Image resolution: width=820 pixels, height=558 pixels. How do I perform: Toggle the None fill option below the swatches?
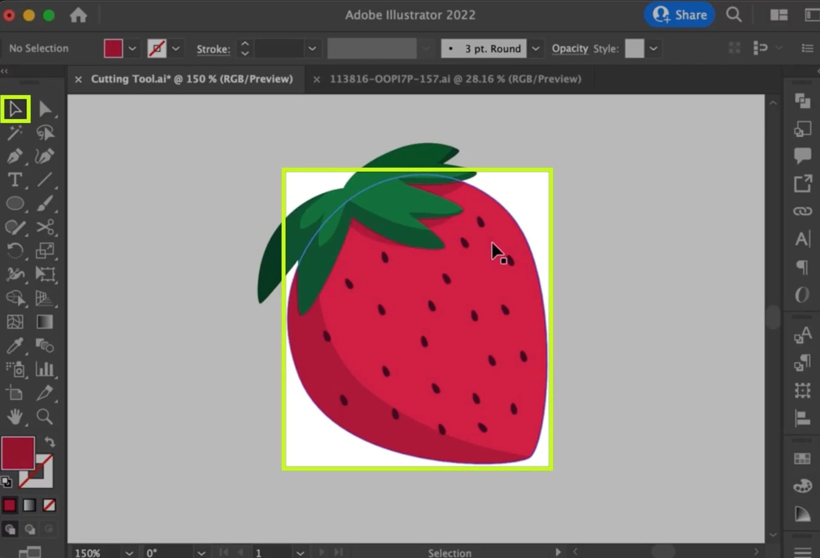tap(49, 505)
